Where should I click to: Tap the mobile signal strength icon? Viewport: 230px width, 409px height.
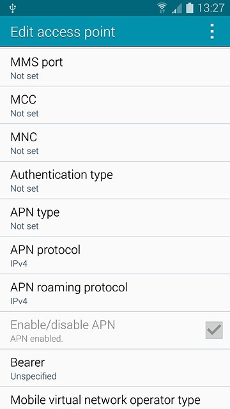[x=177, y=8]
